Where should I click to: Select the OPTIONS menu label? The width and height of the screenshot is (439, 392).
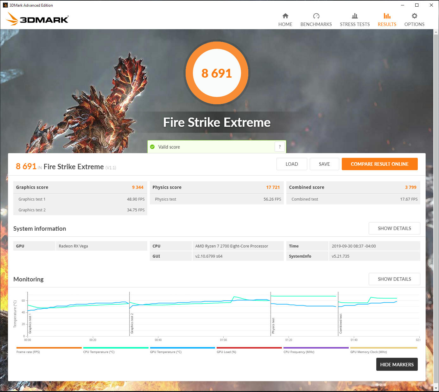tap(414, 24)
